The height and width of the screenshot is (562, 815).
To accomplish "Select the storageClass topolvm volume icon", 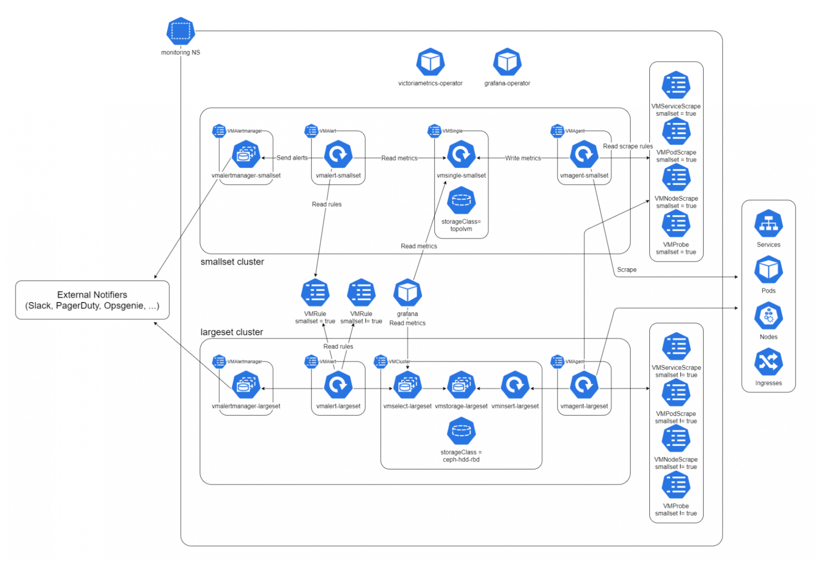I will pyautogui.click(x=461, y=200).
